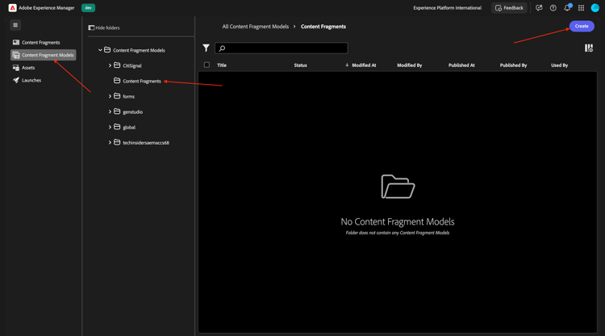Select the techinsidersaemaccs68 folder label

[x=146, y=143]
